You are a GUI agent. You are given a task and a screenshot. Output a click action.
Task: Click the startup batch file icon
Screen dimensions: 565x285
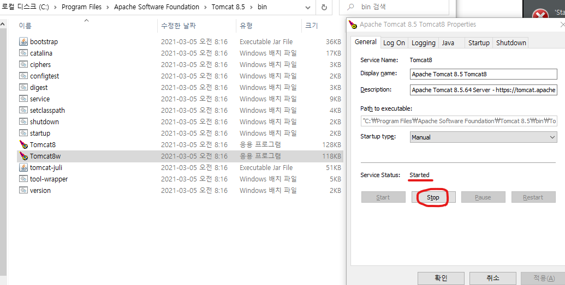coord(23,133)
